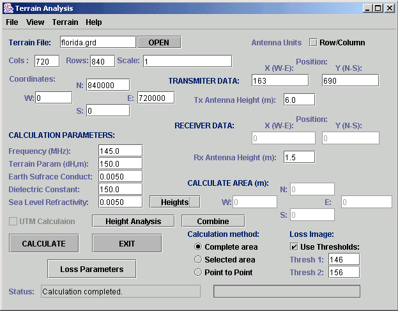Click the E coordinate field showing 720000
398x311 pixels.
[156, 98]
